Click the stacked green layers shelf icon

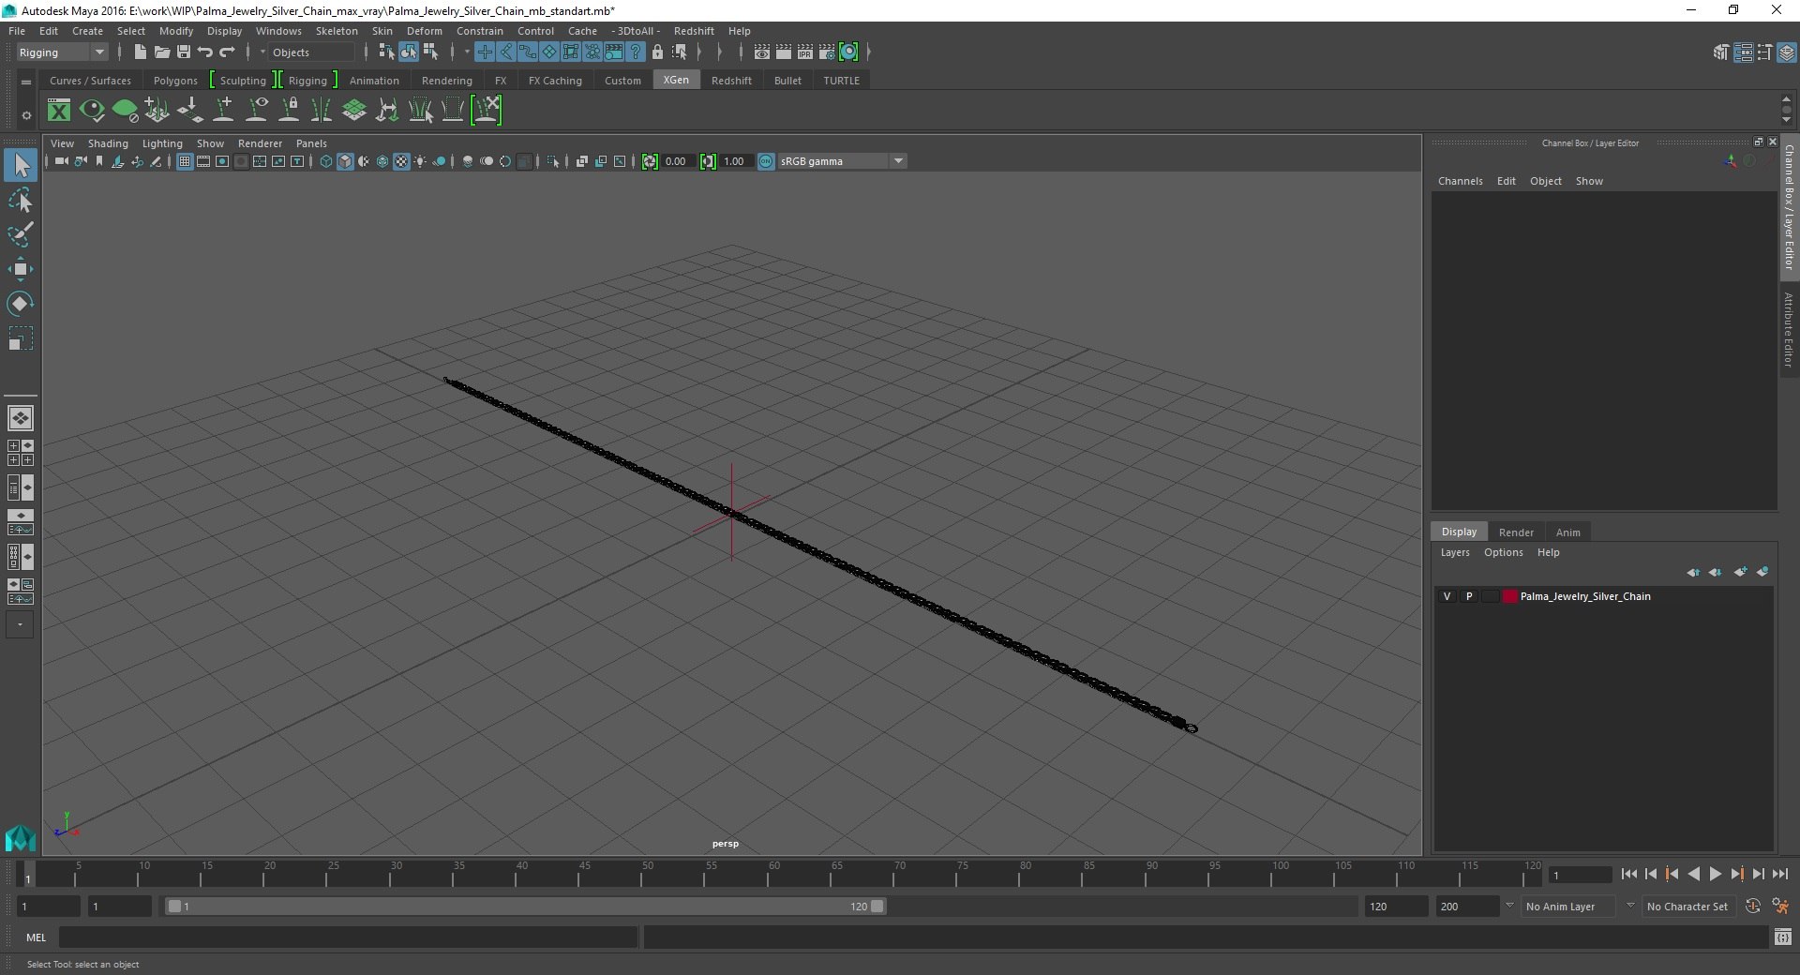(x=354, y=111)
